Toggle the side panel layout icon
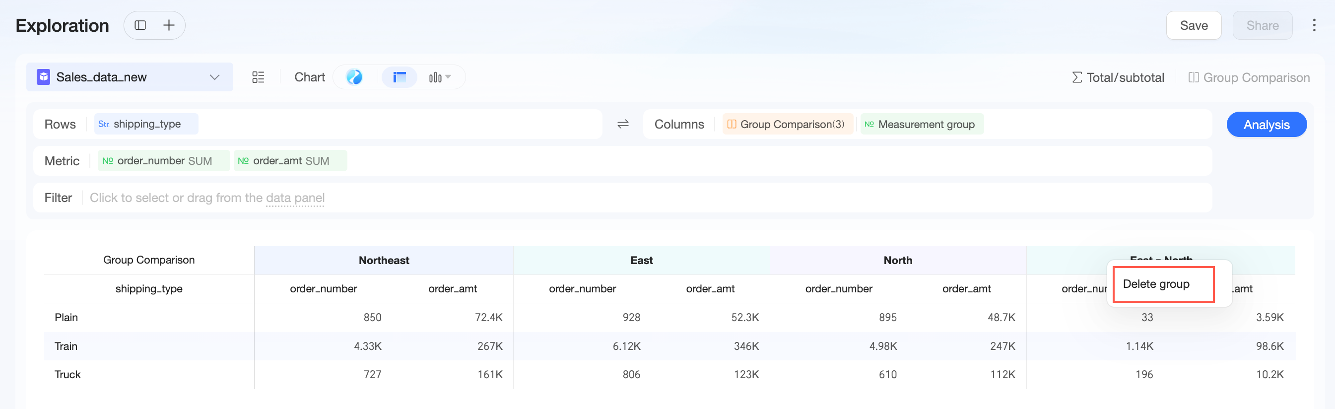This screenshot has width=1335, height=409. pos(140,25)
